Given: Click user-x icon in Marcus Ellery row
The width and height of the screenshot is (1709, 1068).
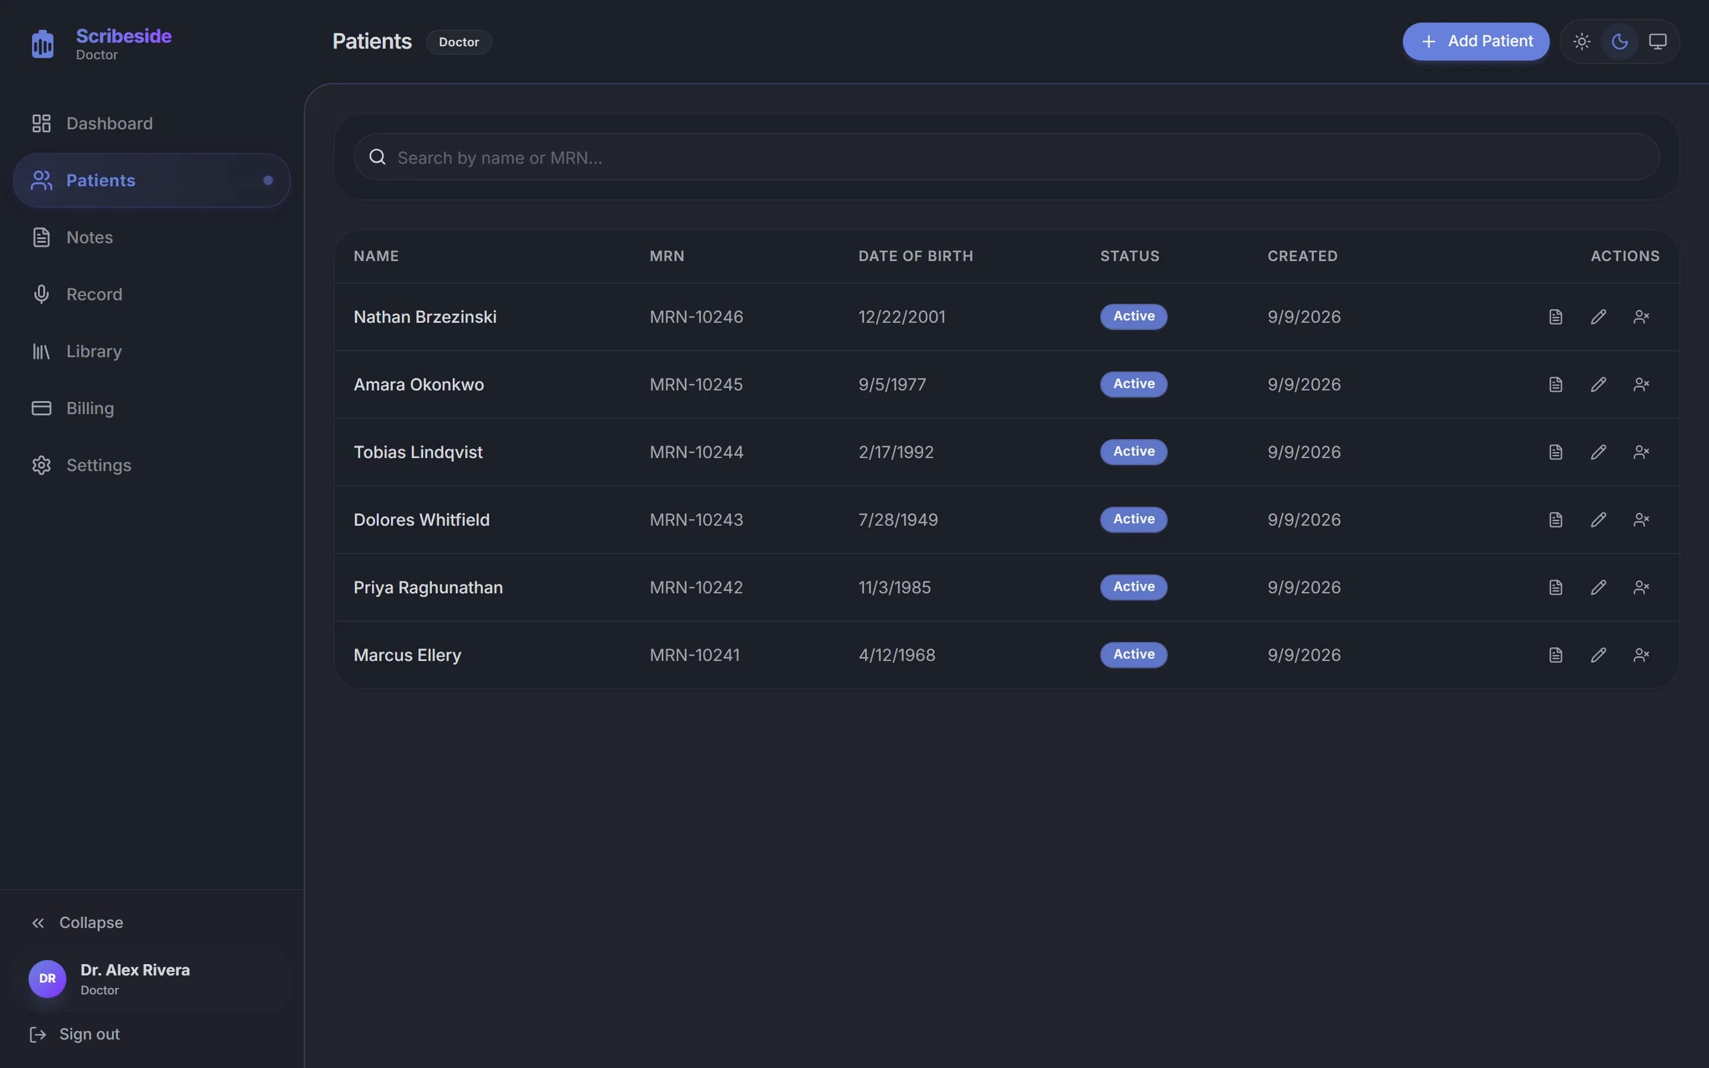Looking at the screenshot, I should 1641,656.
